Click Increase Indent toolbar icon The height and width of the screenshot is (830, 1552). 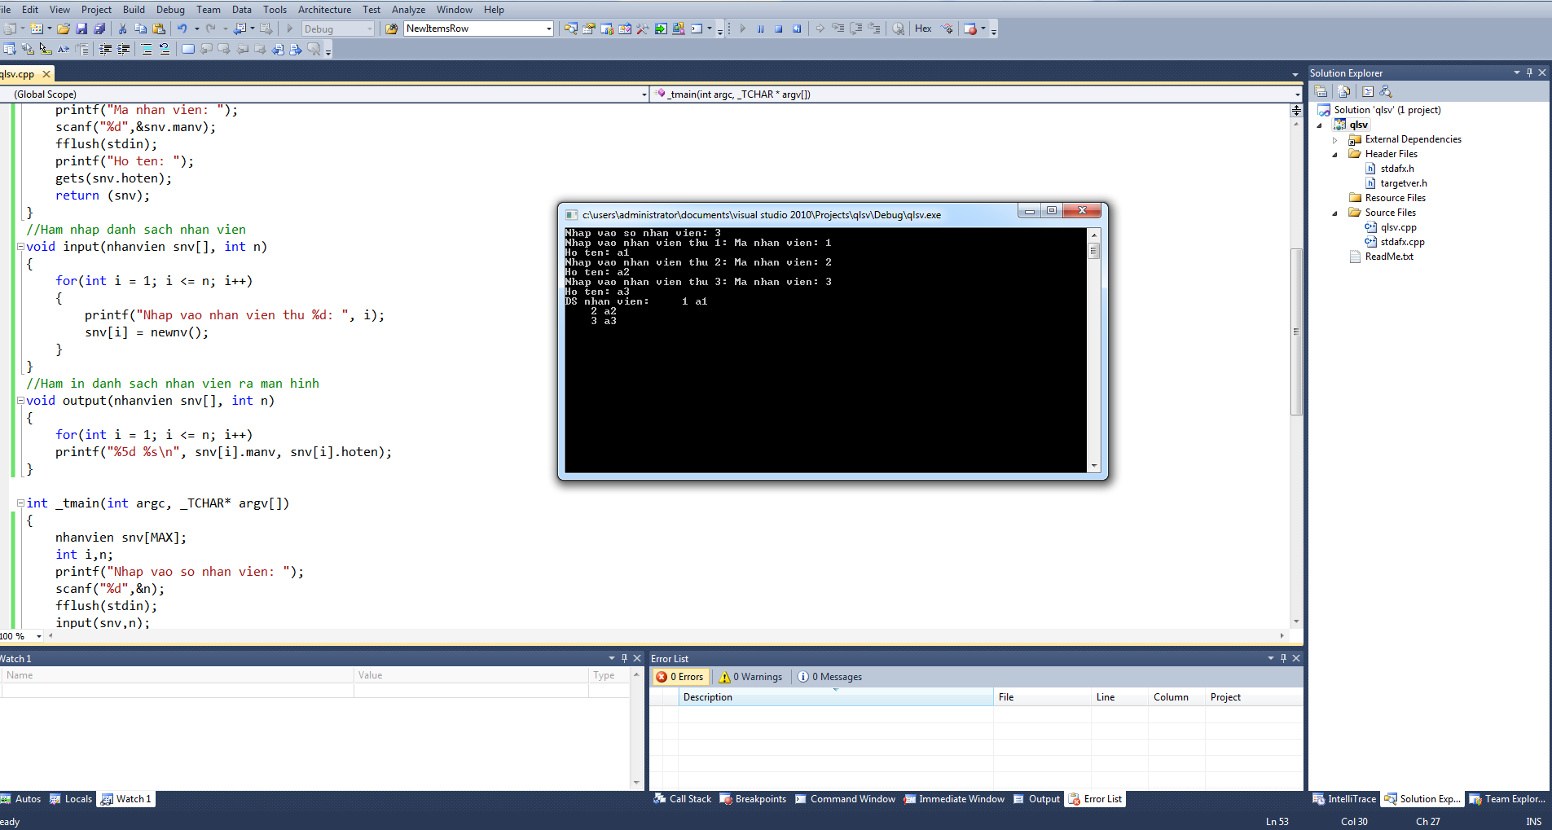click(124, 50)
